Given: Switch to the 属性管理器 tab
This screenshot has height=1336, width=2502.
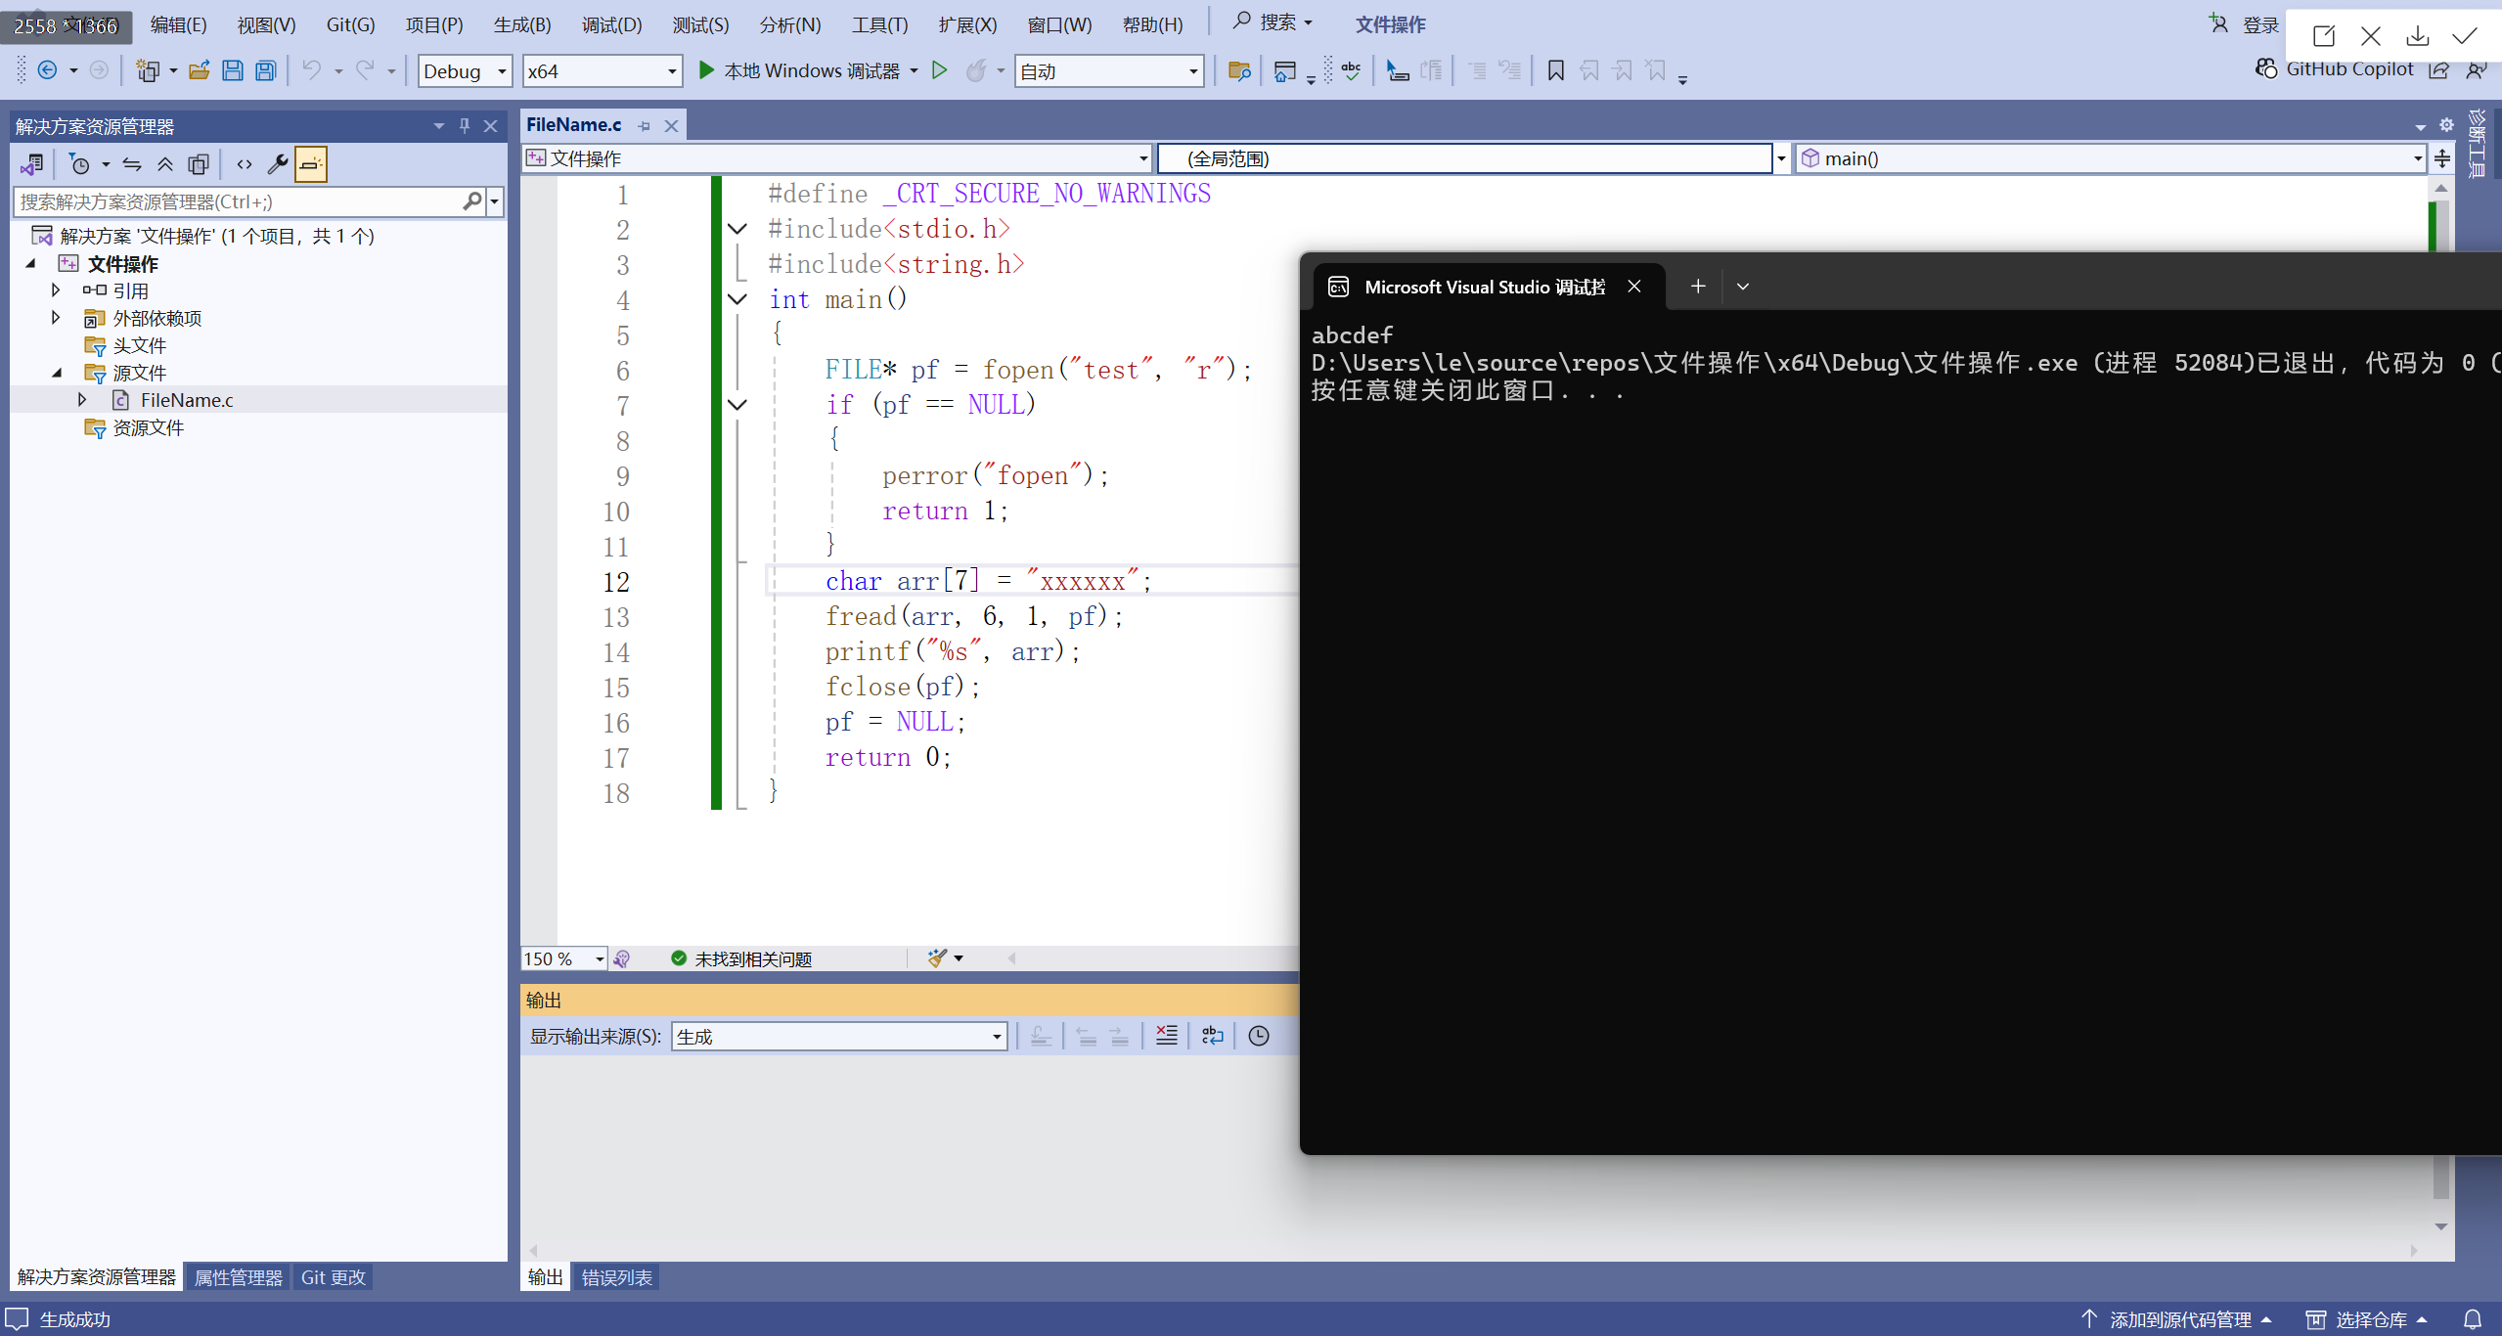Looking at the screenshot, I should pos(238,1277).
